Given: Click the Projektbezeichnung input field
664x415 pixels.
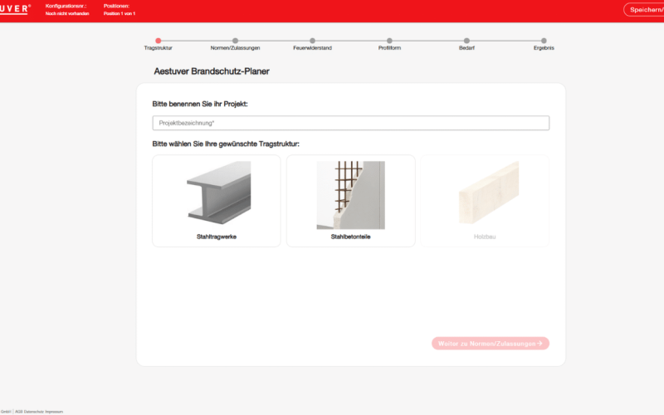Looking at the screenshot, I should pos(350,123).
